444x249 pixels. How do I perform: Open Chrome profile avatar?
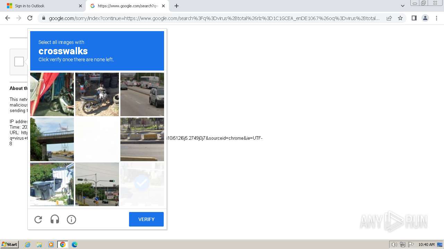tap(425, 18)
